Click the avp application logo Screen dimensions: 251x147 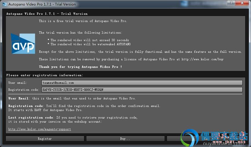[x=23, y=43]
